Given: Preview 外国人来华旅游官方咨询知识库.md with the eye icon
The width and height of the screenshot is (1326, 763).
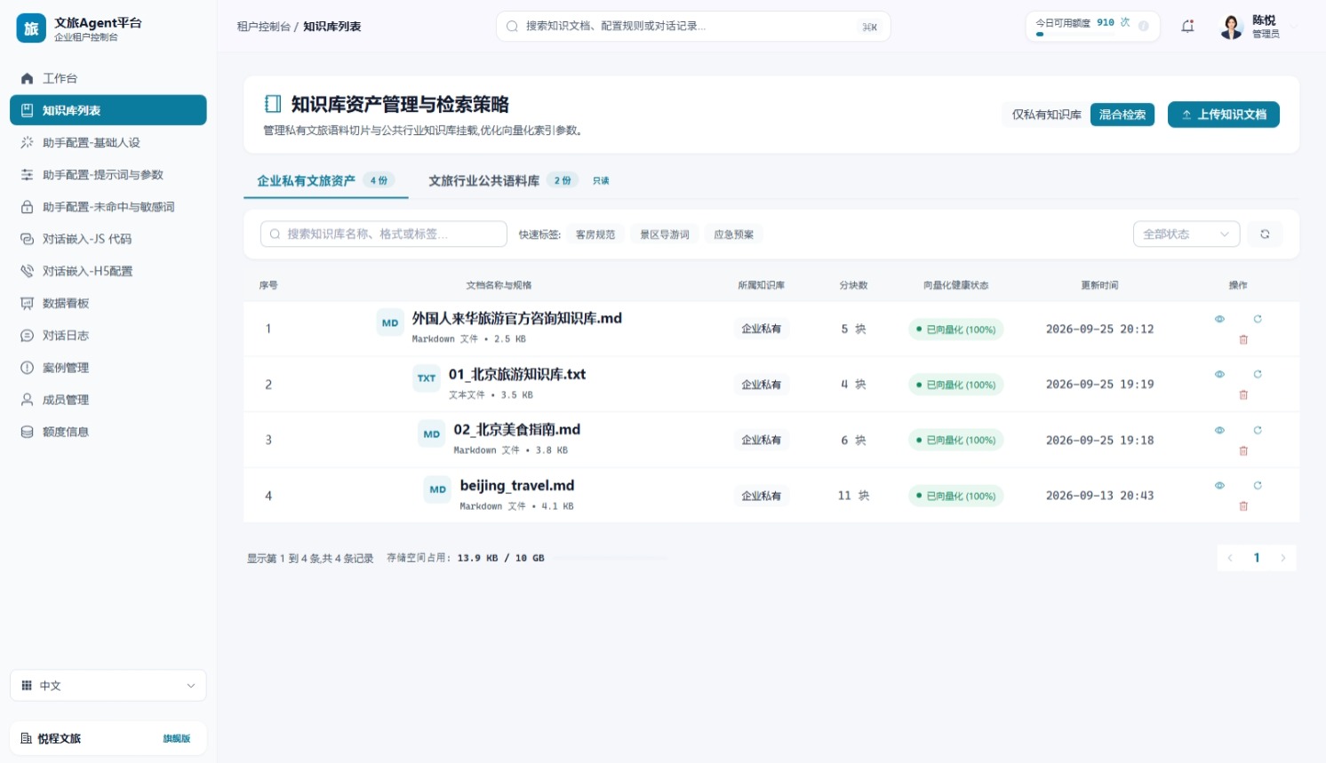Looking at the screenshot, I should tap(1219, 319).
